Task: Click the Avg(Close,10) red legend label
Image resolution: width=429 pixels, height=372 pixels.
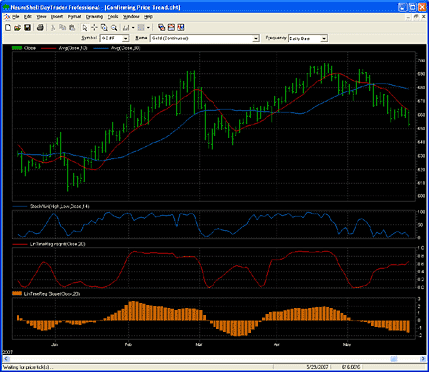Action: click(72, 48)
